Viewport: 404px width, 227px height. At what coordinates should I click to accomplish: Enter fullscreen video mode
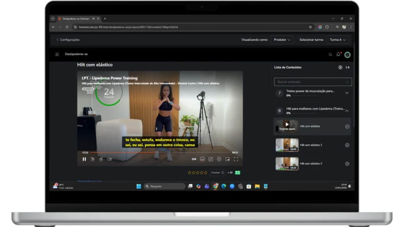pos(236,159)
